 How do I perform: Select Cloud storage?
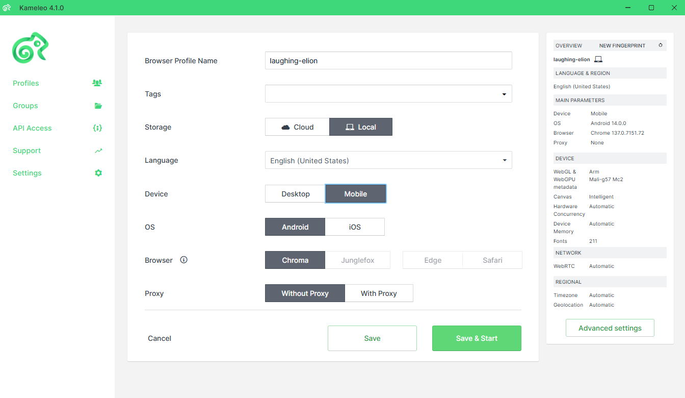[x=297, y=127]
